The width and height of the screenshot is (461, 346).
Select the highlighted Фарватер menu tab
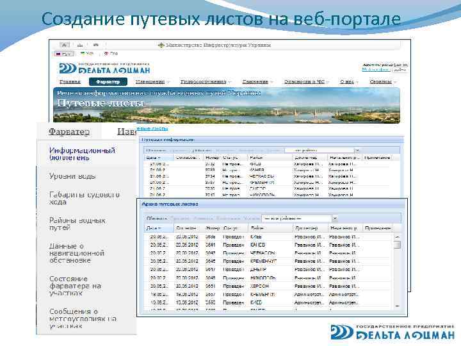[108, 82]
